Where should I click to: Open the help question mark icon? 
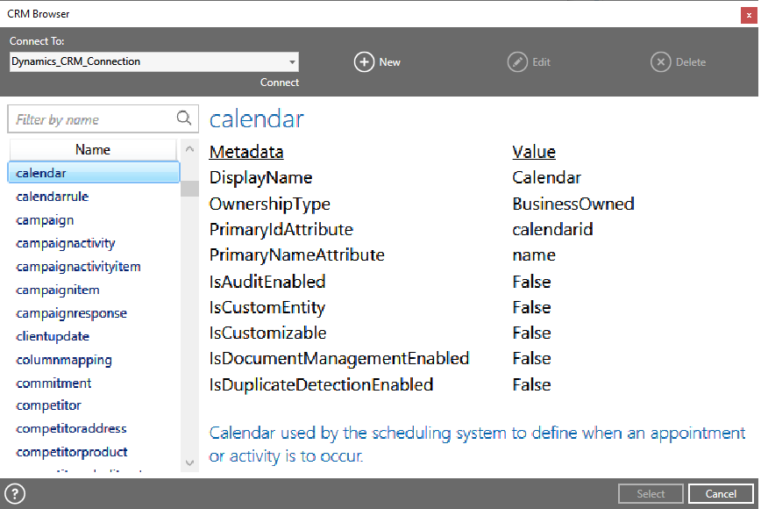point(15,494)
